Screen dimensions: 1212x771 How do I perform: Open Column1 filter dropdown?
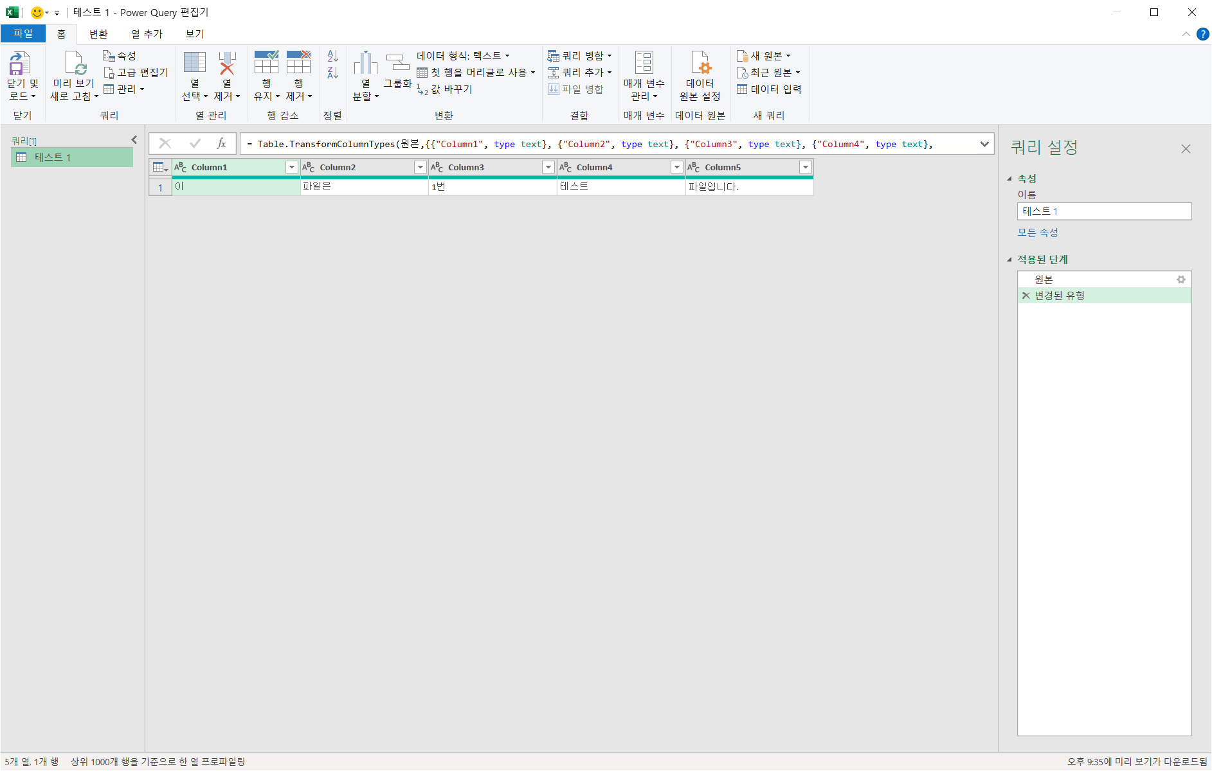(292, 167)
